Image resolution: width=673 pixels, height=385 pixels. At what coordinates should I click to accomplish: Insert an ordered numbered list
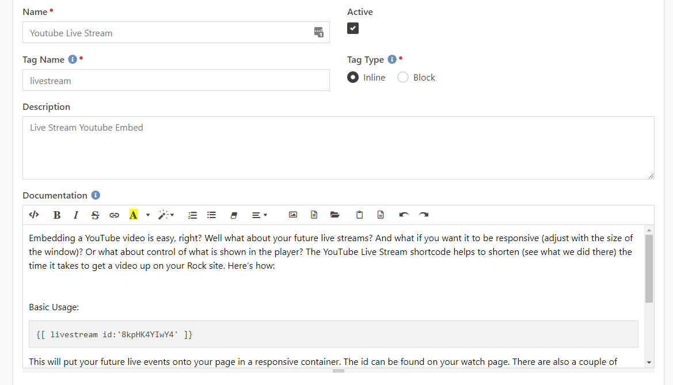(x=192, y=215)
